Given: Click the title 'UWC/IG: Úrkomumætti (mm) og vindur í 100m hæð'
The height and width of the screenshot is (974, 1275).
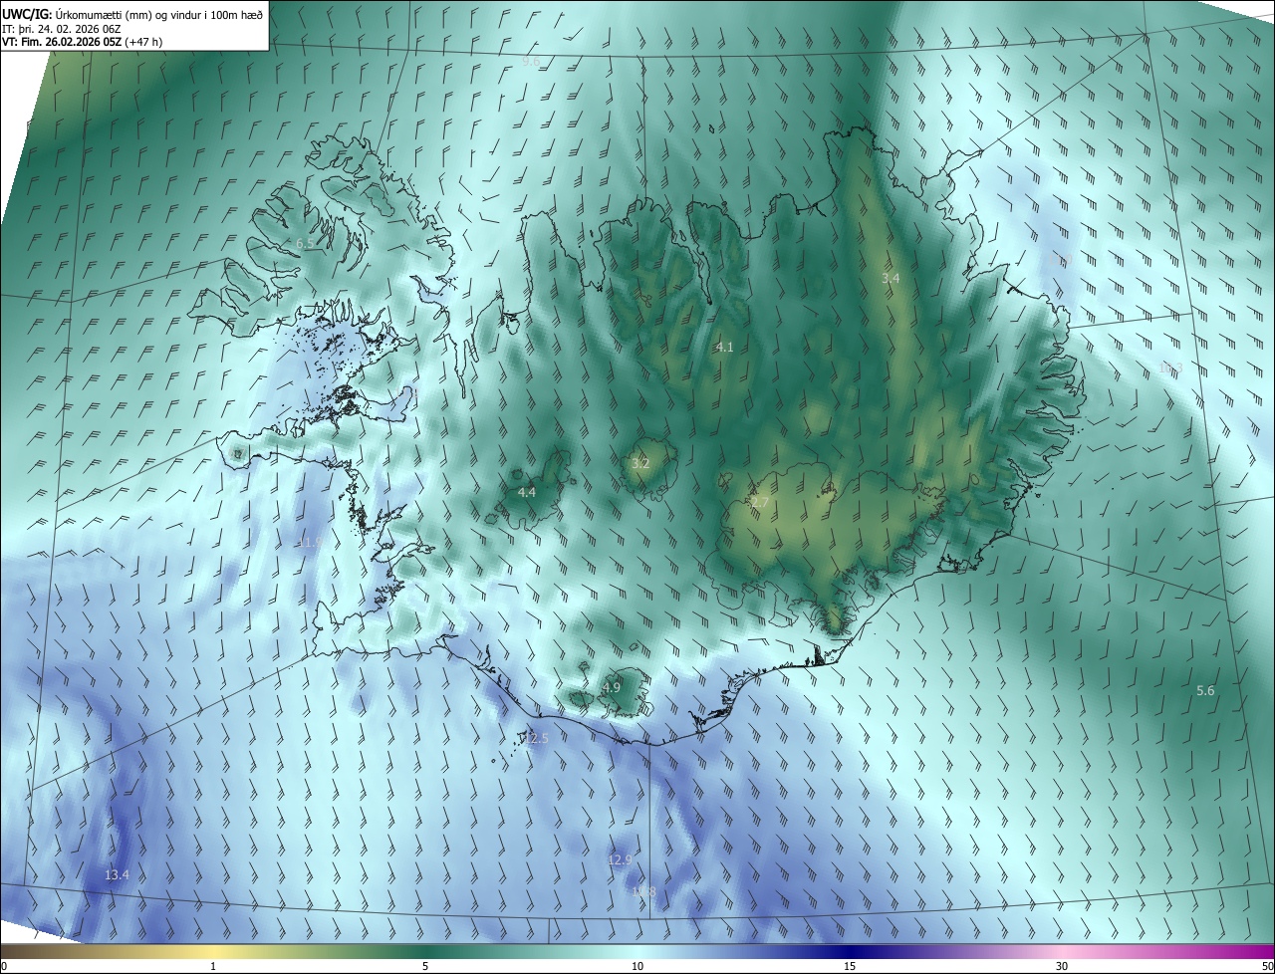Looking at the screenshot, I should pyautogui.click(x=133, y=13).
